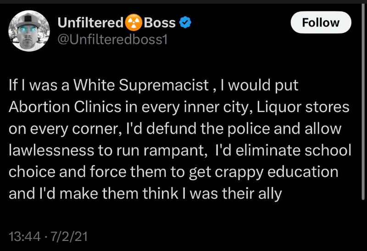Viewport: 367px width, 251px height.
Task: Click "Boss" in the display name
Action: (x=160, y=23)
